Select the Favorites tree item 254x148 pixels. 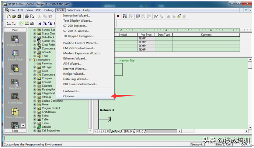click(x=47, y=64)
